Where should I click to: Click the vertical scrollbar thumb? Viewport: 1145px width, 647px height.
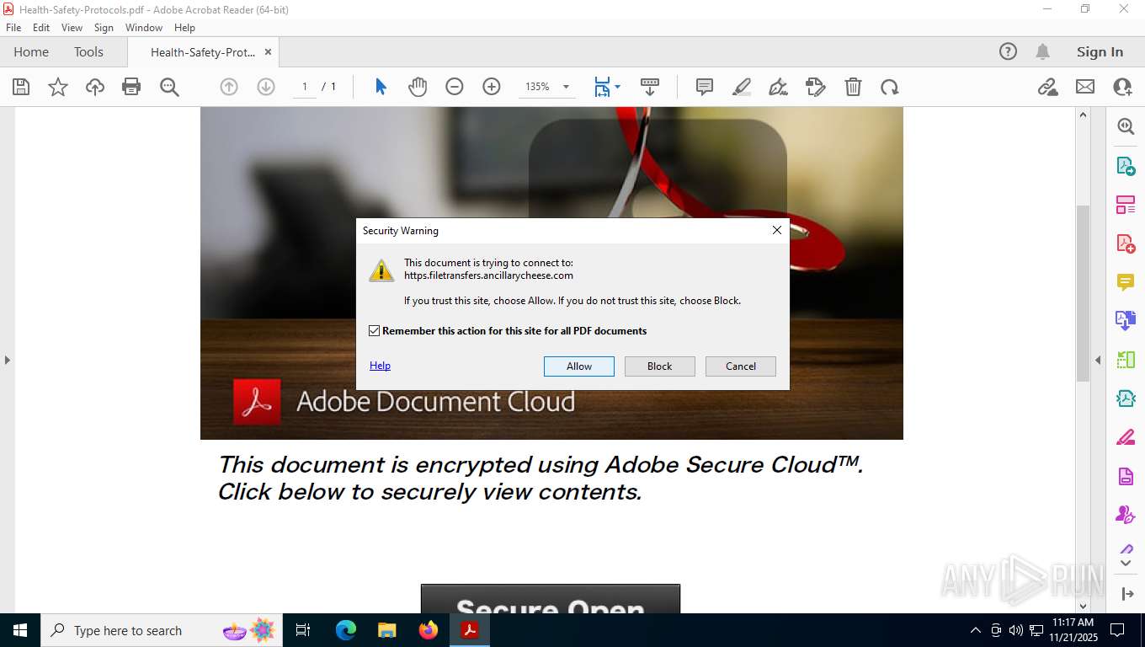point(1084,292)
